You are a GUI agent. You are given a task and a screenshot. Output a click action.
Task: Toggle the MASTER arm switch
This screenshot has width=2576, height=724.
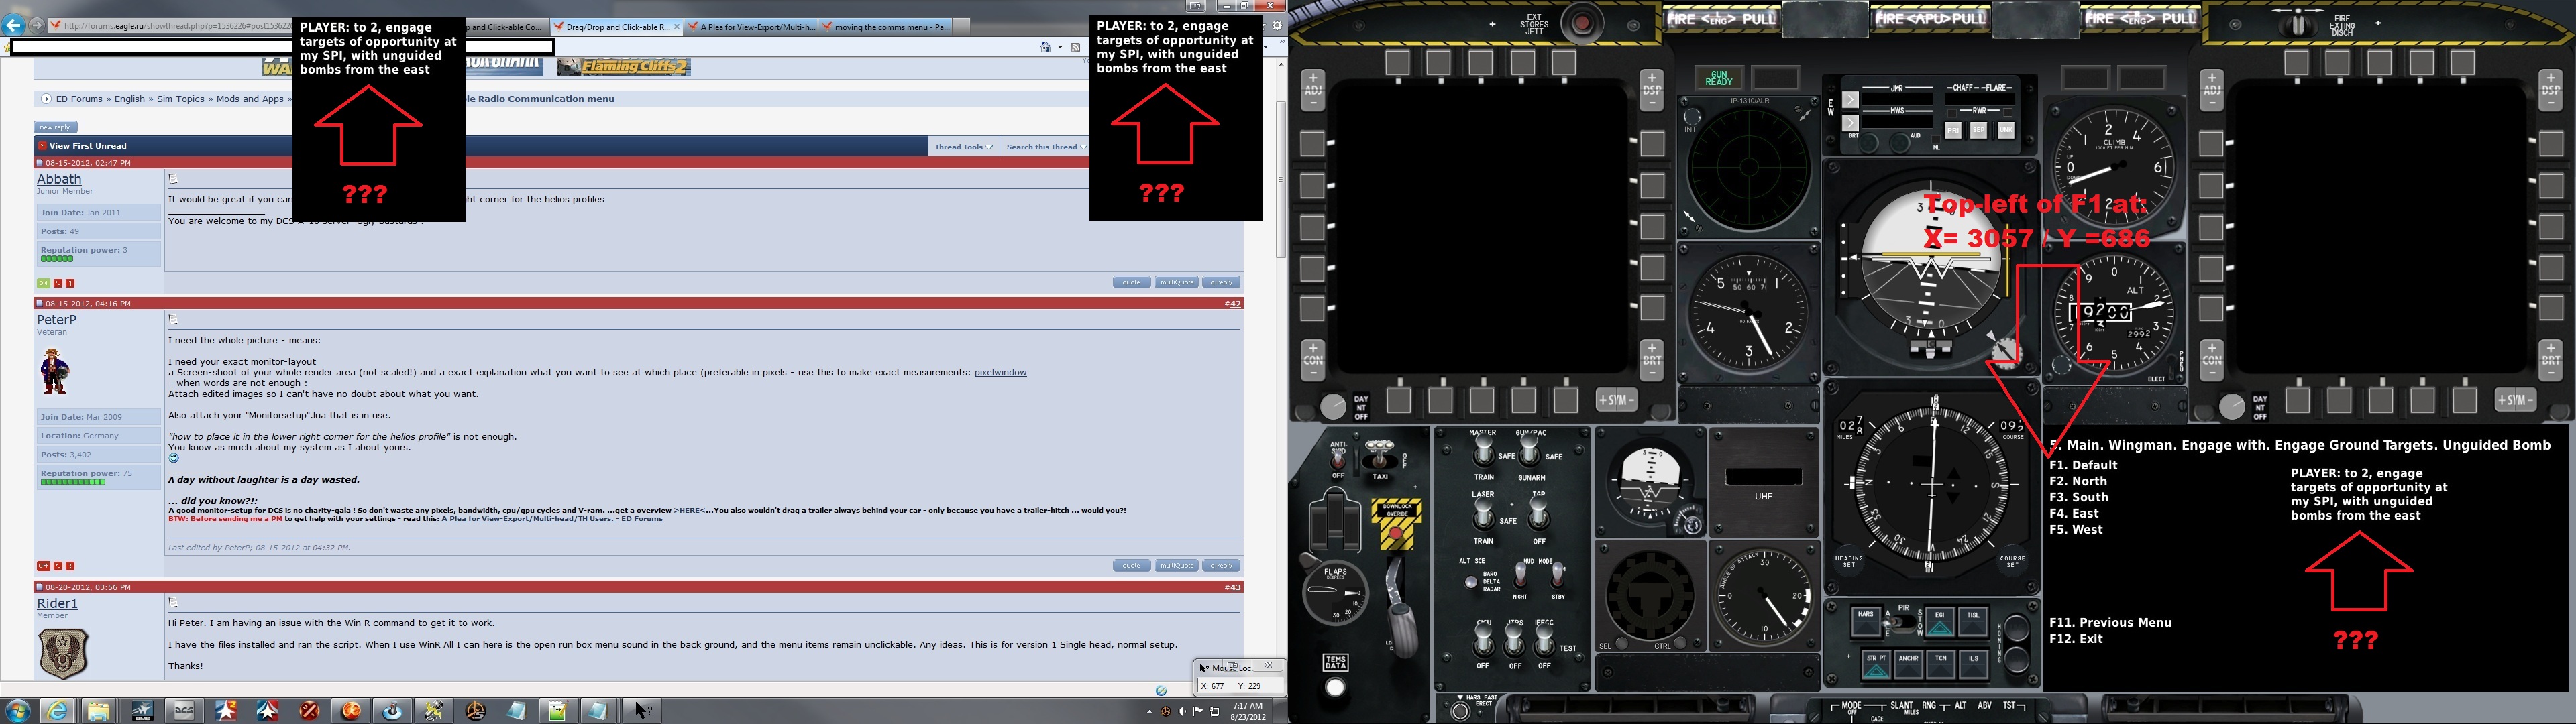1484,450
